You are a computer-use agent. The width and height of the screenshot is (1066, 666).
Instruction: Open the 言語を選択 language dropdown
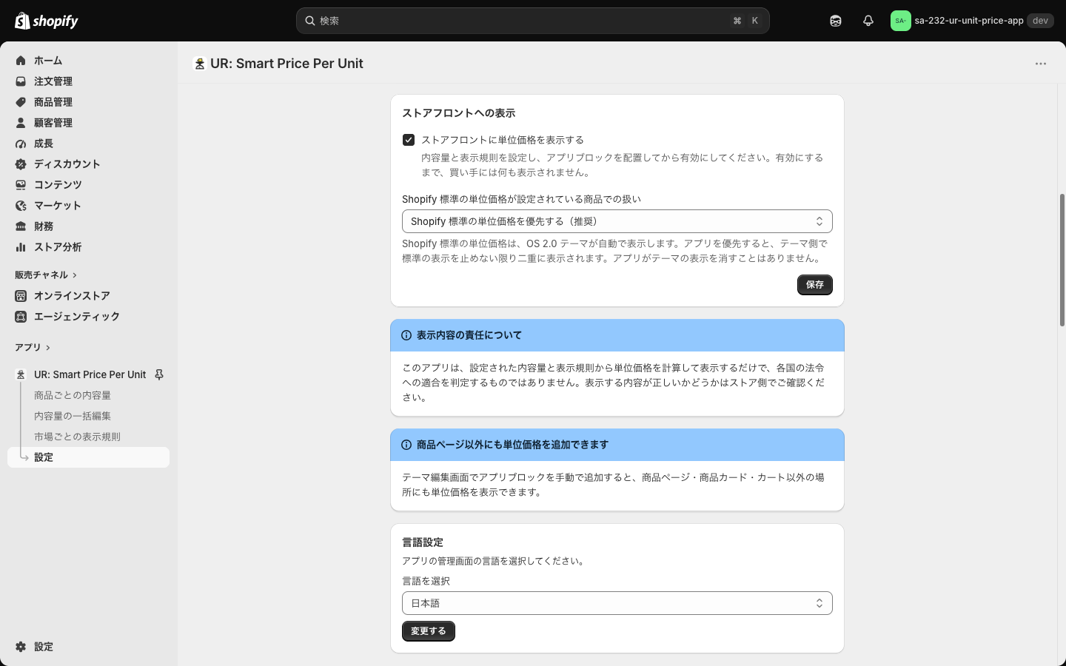(617, 603)
